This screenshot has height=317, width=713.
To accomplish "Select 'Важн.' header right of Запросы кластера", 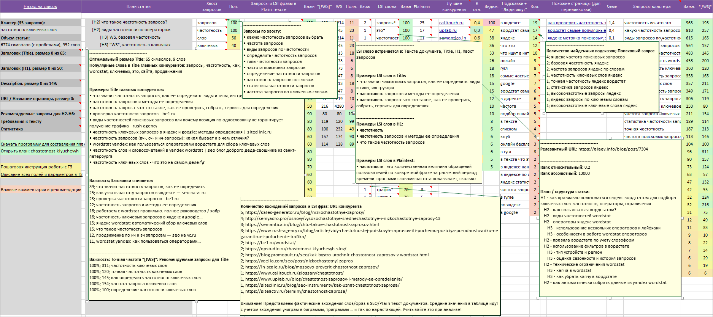I will (x=689, y=6).
